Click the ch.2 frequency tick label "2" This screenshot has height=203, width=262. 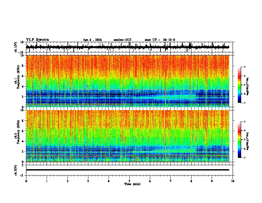pyautogui.click(x=23, y=152)
